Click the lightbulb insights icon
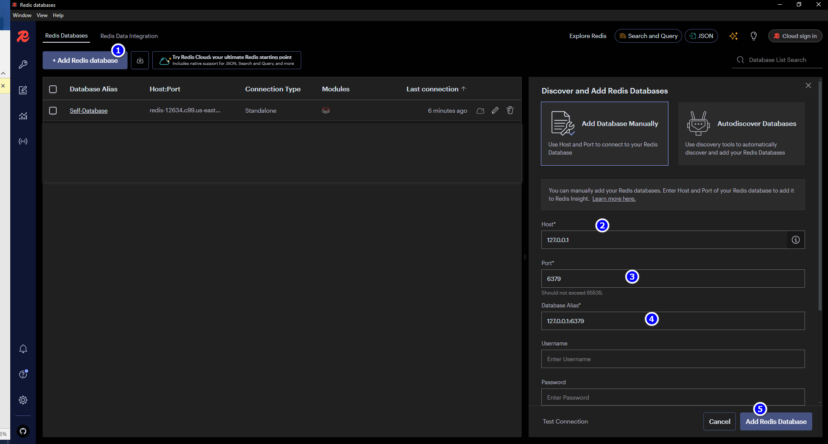 pyautogui.click(x=753, y=36)
